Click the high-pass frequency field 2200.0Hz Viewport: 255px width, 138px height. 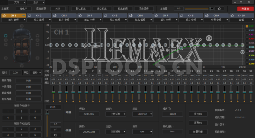click(89, 114)
